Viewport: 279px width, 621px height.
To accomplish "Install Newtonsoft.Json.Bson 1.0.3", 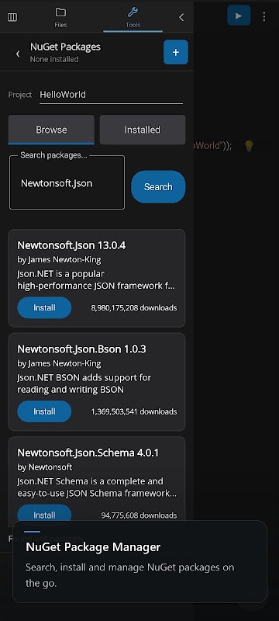I will pos(44,411).
